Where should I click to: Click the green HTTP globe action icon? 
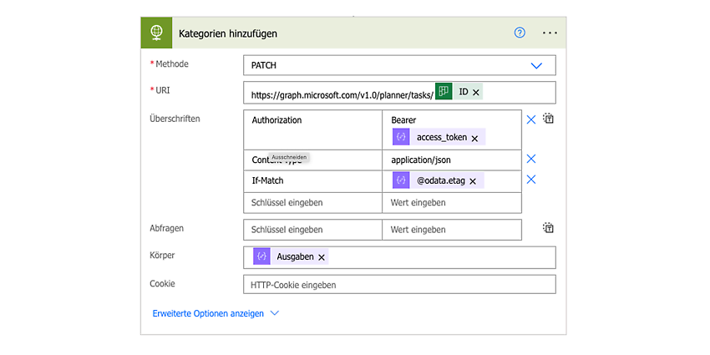tap(156, 33)
